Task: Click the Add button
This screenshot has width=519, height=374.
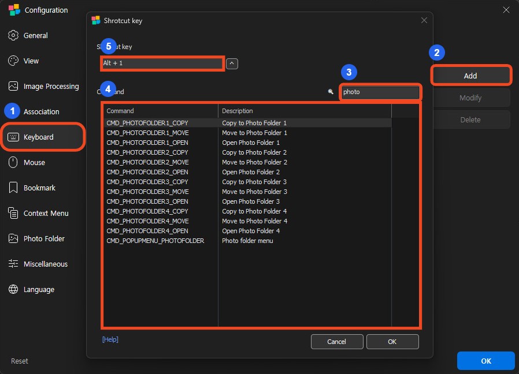Action: pyautogui.click(x=470, y=76)
